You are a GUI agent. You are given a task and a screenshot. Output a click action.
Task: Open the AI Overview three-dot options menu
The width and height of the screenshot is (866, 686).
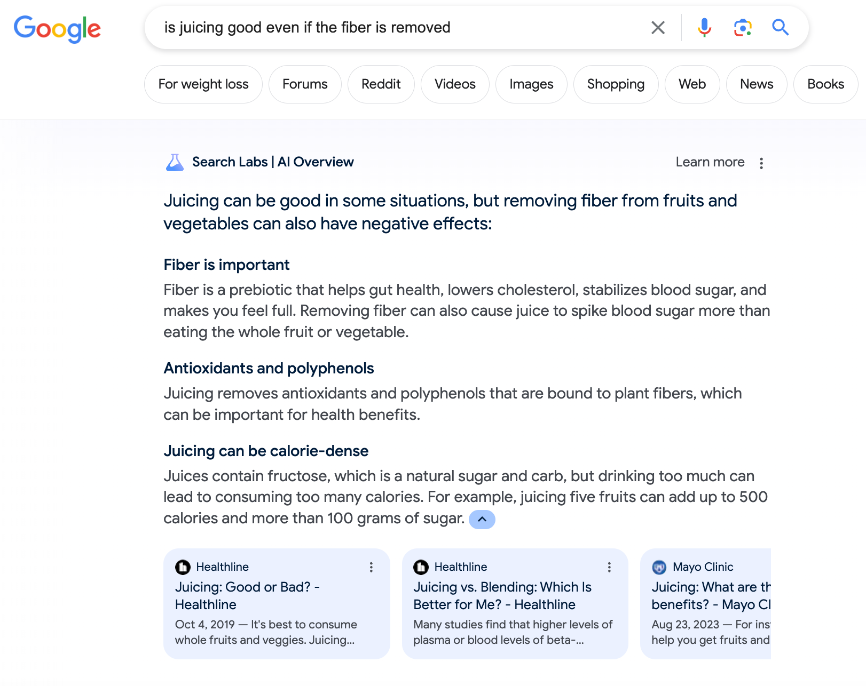click(761, 163)
